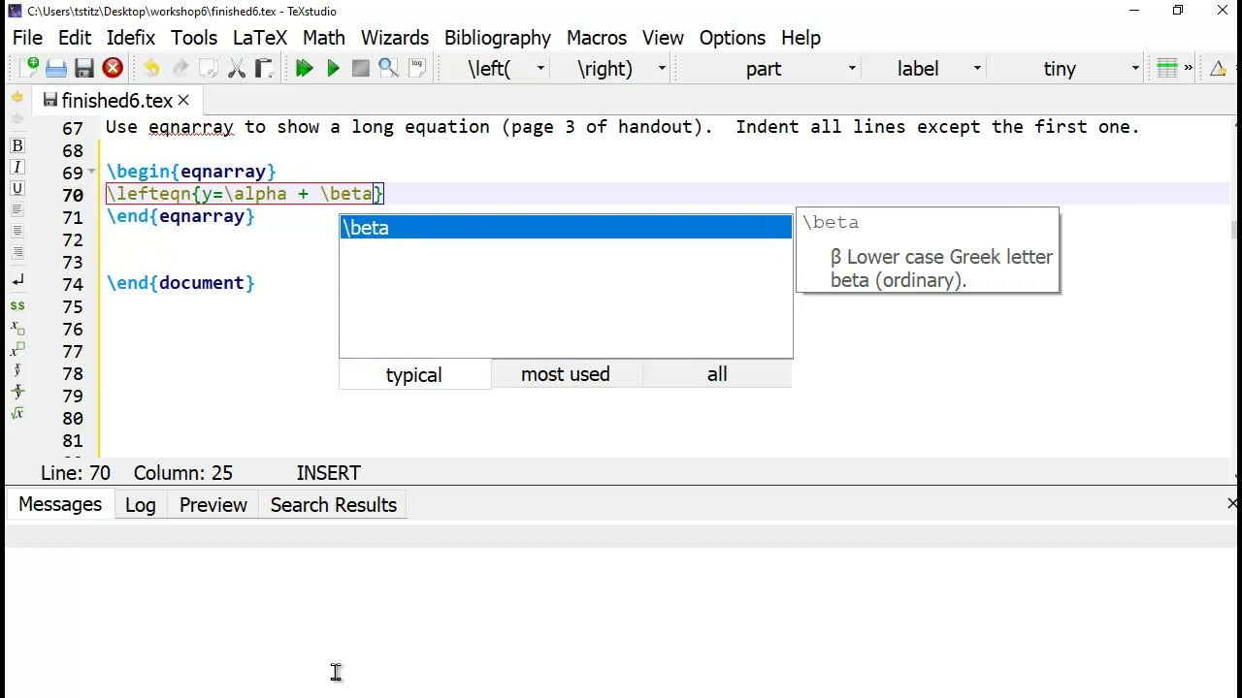
Task: Click the Build & View double-arrow icon
Action: pyautogui.click(x=304, y=68)
